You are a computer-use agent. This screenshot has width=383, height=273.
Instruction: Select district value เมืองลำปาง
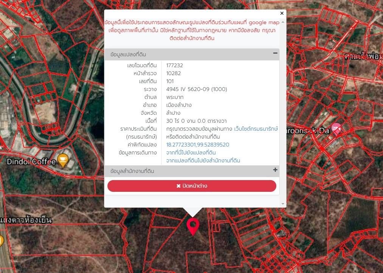pos(179,105)
